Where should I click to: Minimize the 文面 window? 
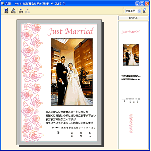tap(137, 4)
